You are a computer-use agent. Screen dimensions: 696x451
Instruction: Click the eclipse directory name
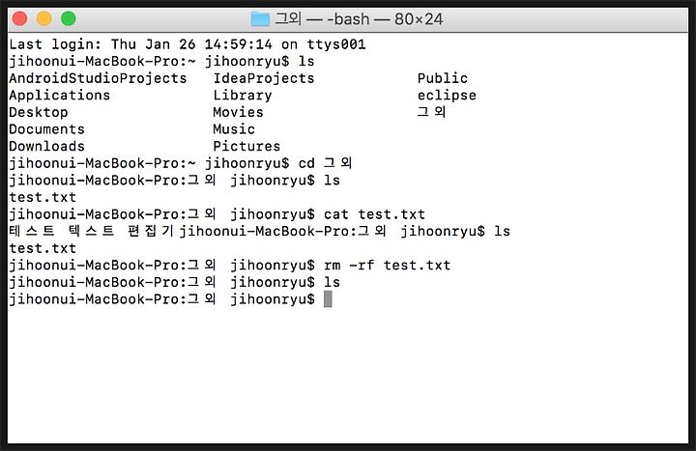pos(447,96)
